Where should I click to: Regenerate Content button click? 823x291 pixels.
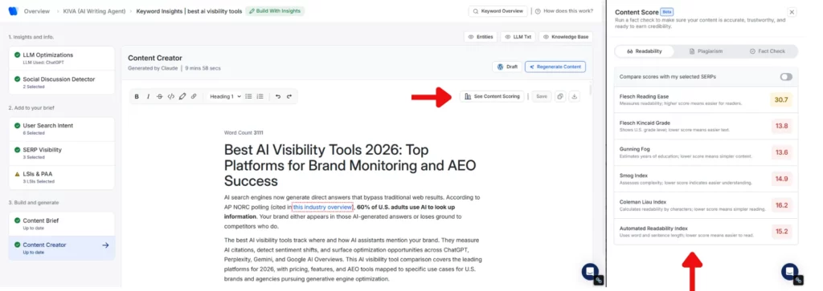pos(555,67)
